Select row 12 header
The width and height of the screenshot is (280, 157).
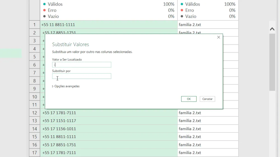tap(34, 113)
